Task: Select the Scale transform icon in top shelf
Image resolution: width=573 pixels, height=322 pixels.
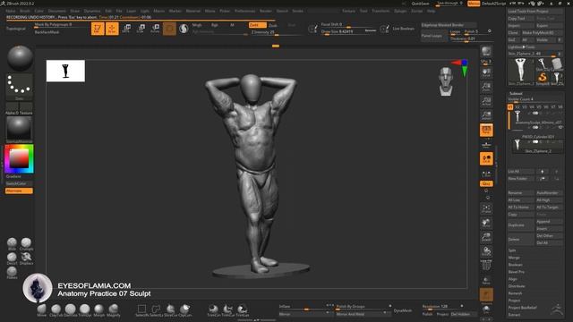Action: (141, 29)
